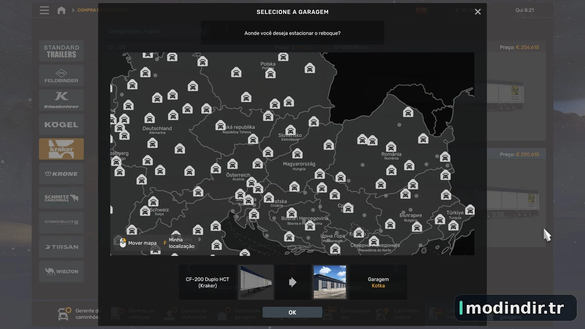Screen dimensions: 585x329
Task: Pick the garage marker just below Polska label
Action: 270,74
